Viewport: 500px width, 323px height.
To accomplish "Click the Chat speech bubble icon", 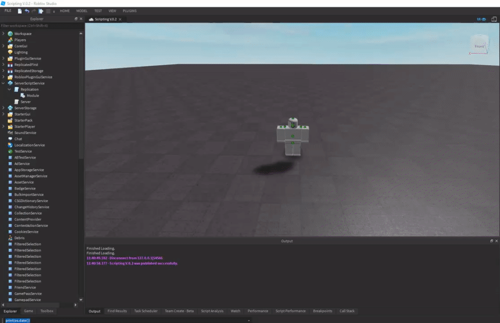I will (10, 139).
